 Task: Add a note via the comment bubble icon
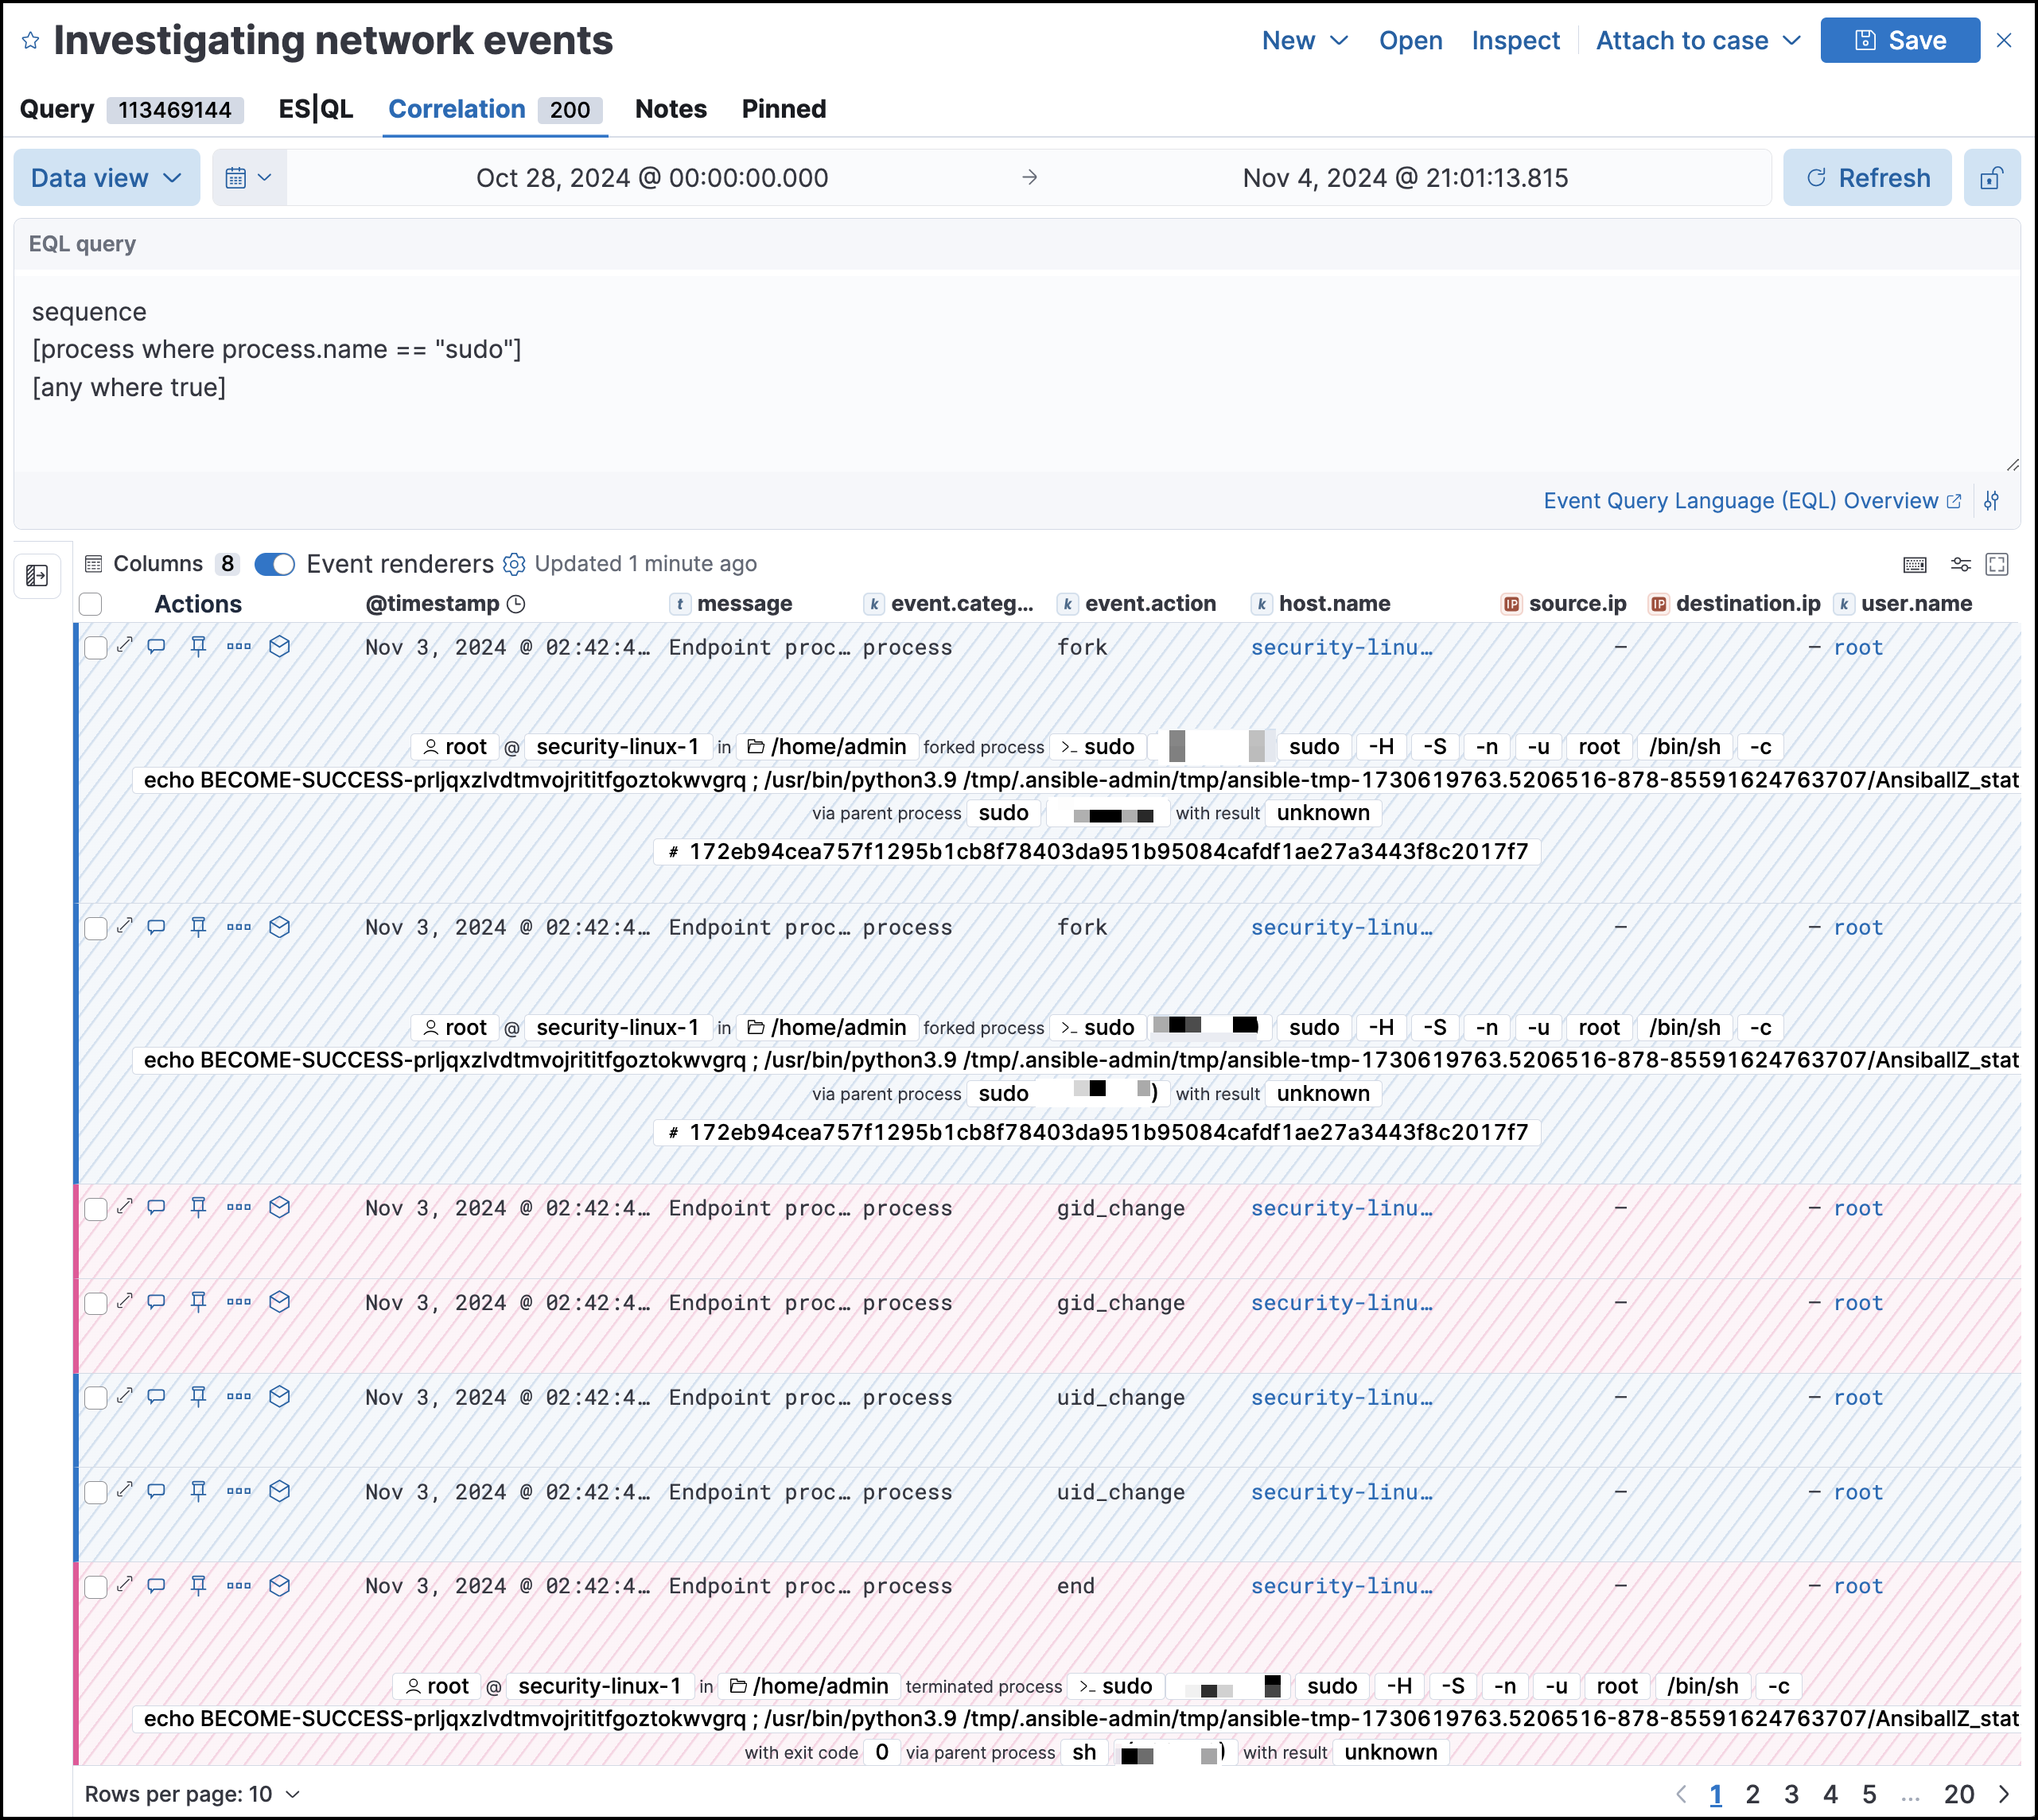[x=156, y=647]
